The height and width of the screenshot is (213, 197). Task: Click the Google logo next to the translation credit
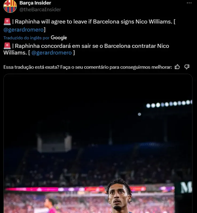[59, 38]
